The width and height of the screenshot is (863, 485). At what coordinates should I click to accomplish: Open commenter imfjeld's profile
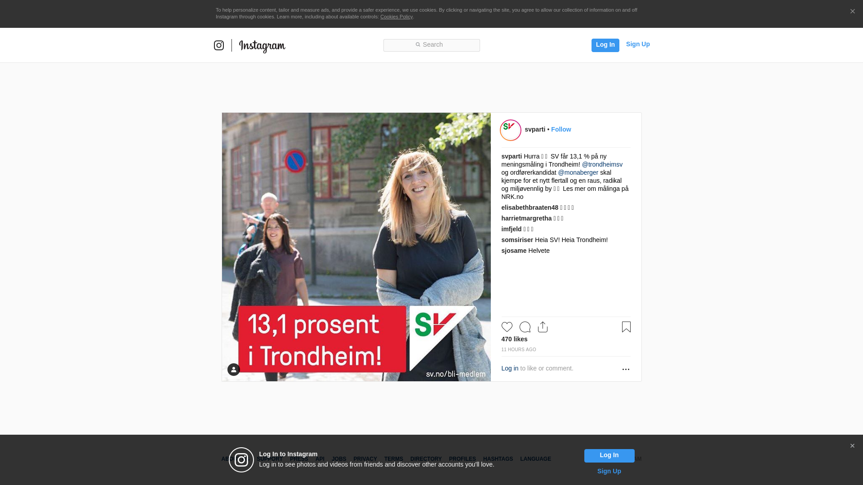click(512, 229)
